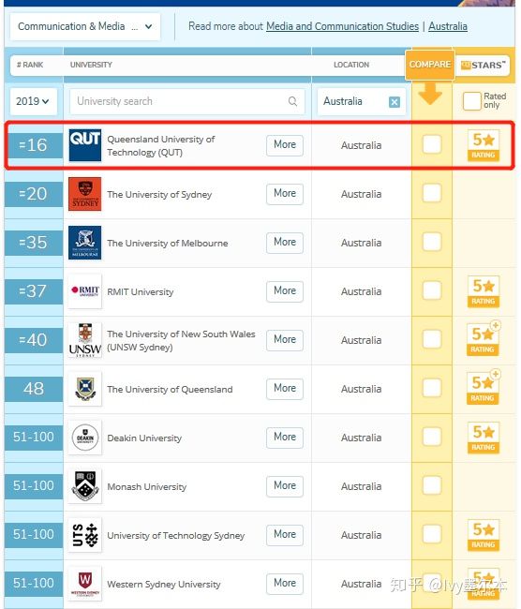Screen dimensions: 521x609
Task: Click the RMIT University logo
Action: click(x=84, y=291)
